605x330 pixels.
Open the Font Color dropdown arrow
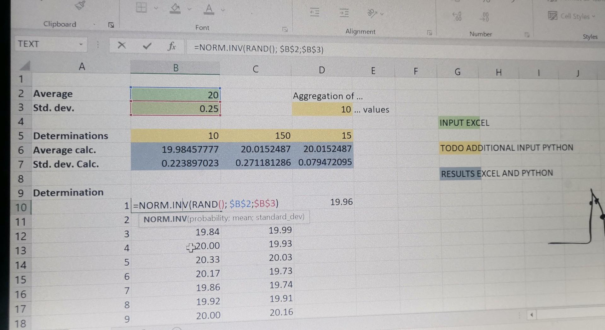coord(223,10)
